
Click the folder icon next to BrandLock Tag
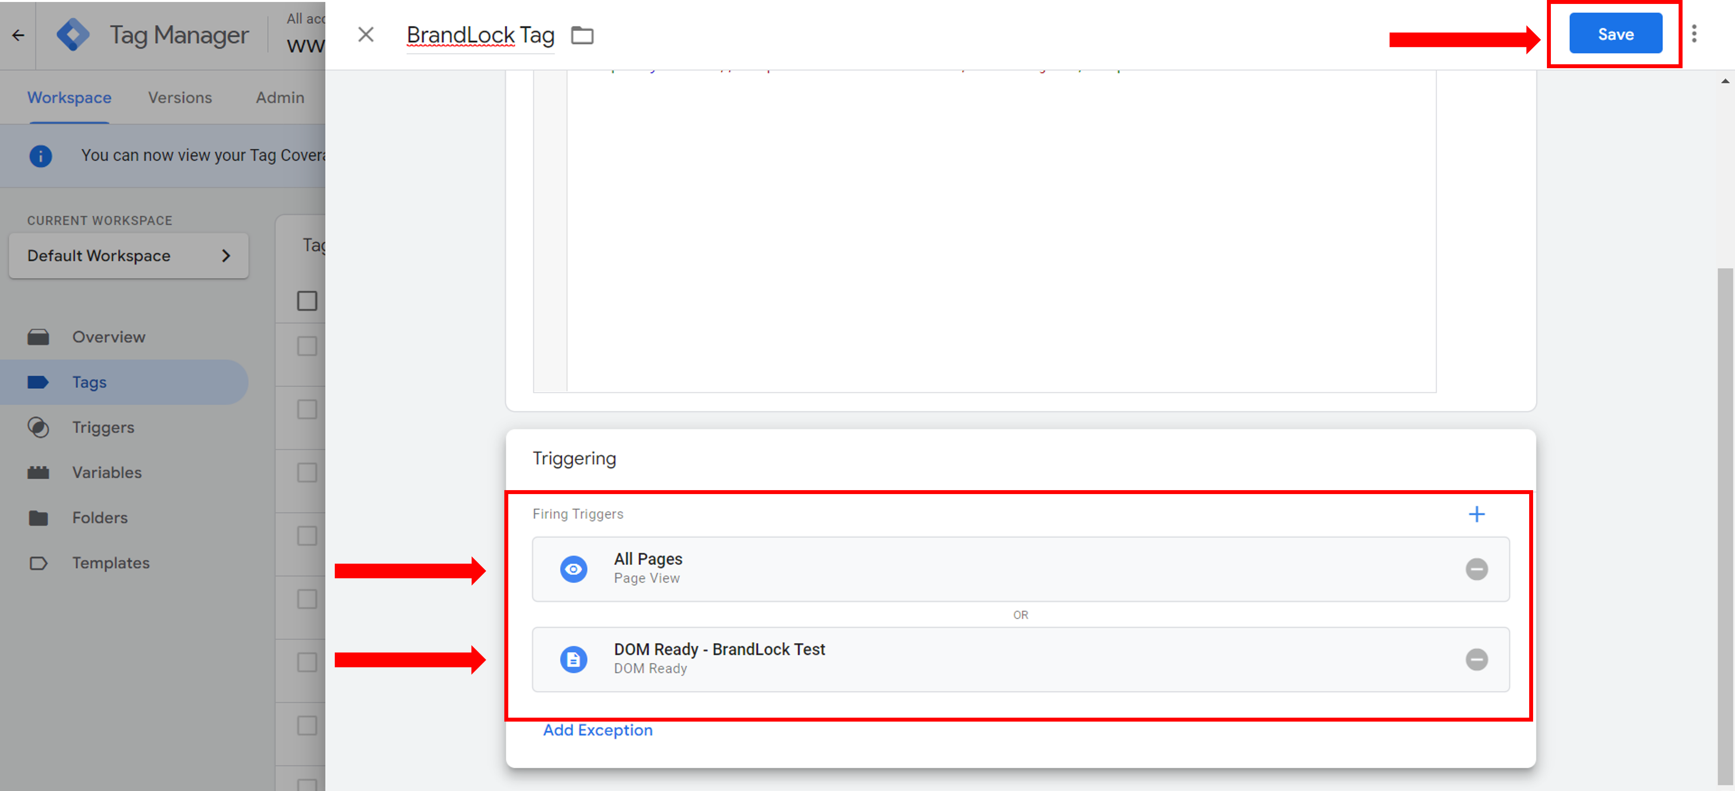click(x=582, y=34)
